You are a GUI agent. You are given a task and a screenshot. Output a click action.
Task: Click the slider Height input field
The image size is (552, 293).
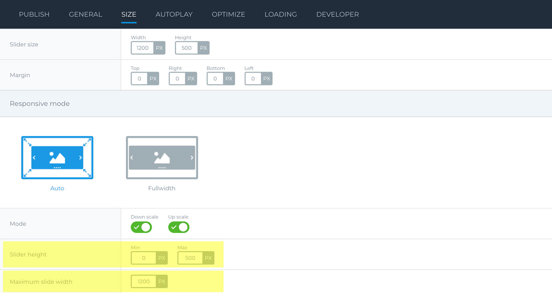point(186,48)
